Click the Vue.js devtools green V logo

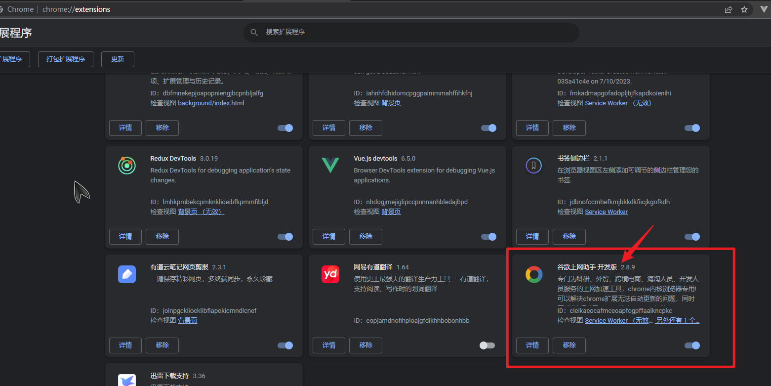pos(330,166)
